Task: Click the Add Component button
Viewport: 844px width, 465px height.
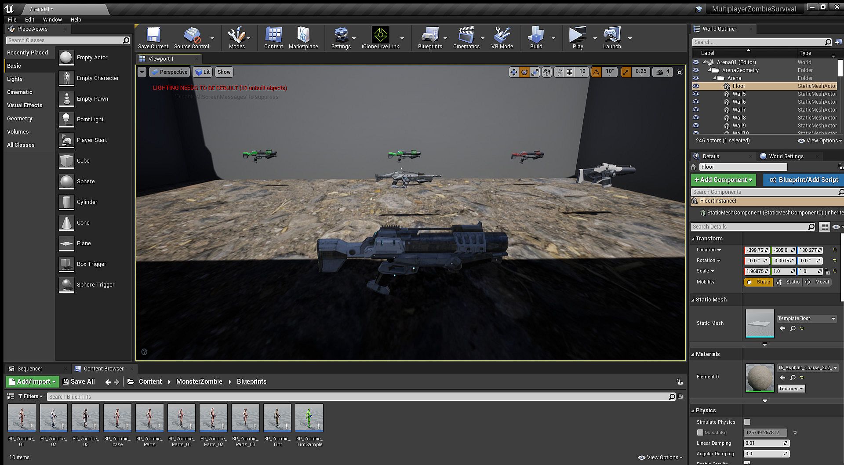Action: (723, 180)
